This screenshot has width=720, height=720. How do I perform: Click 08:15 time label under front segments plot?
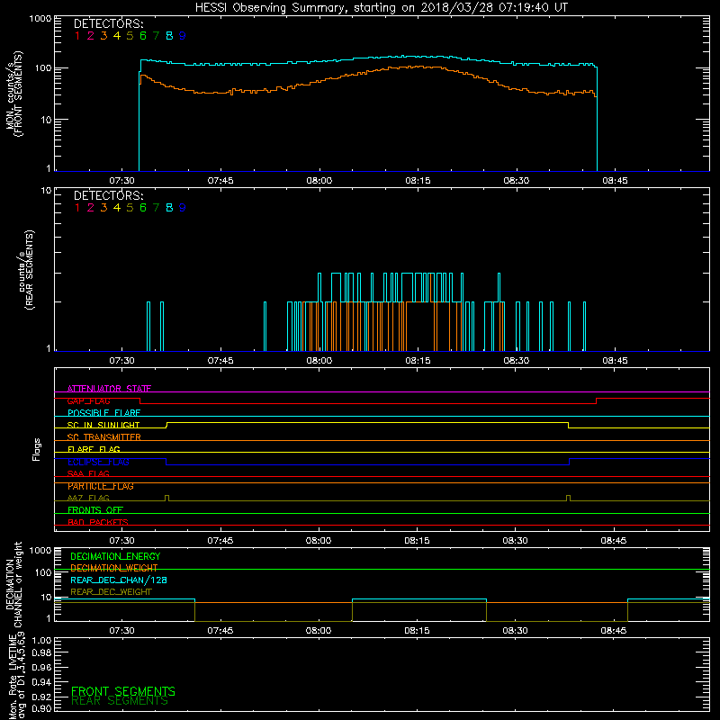[x=418, y=181]
